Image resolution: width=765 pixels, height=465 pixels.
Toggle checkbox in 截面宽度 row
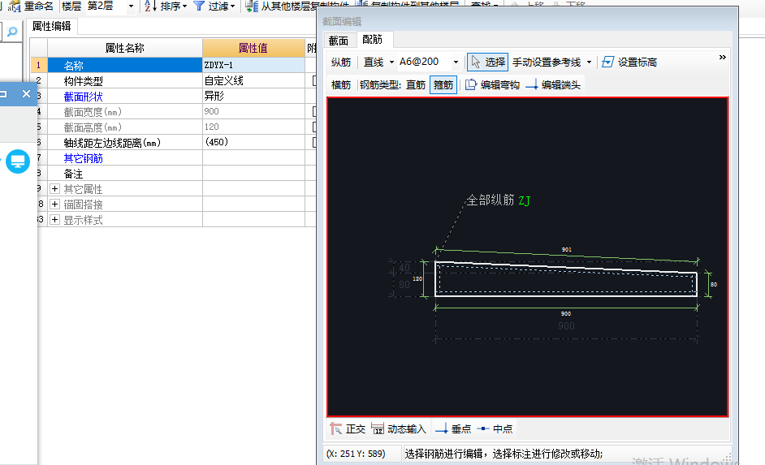(x=314, y=112)
